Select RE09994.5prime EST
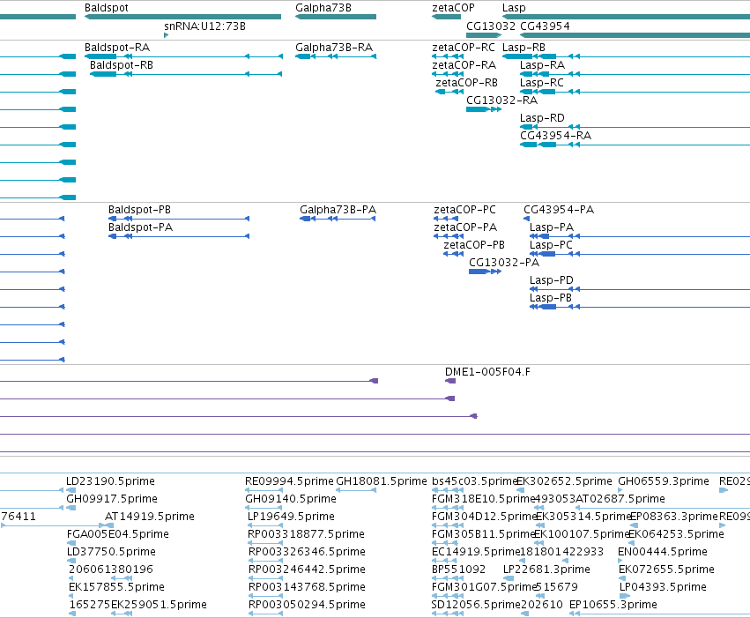 pos(264,490)
